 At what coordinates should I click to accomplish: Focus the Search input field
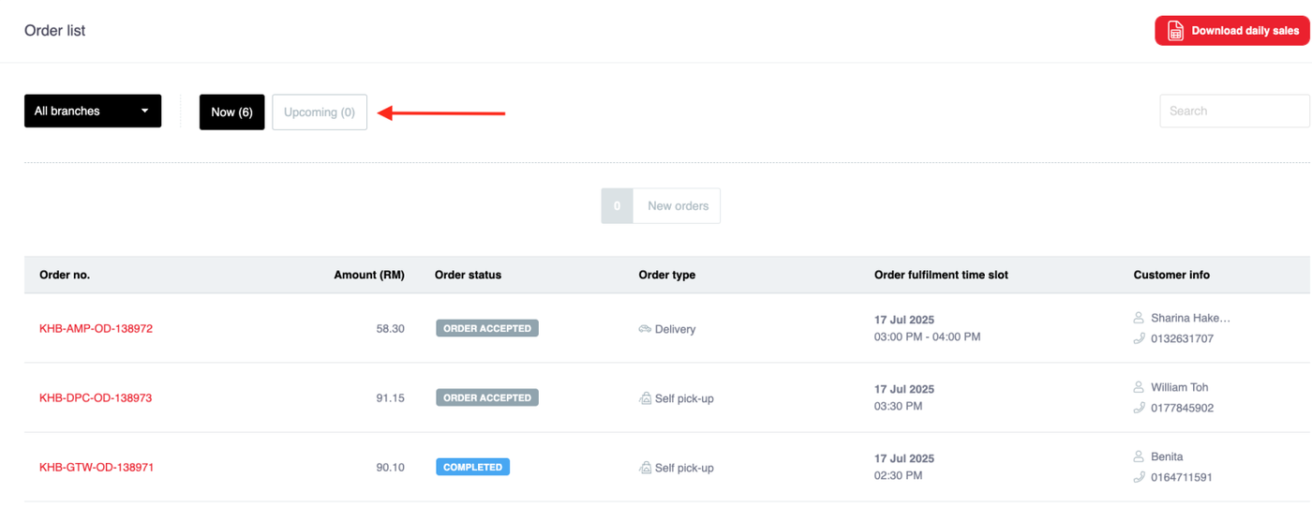click(1233, 111)
